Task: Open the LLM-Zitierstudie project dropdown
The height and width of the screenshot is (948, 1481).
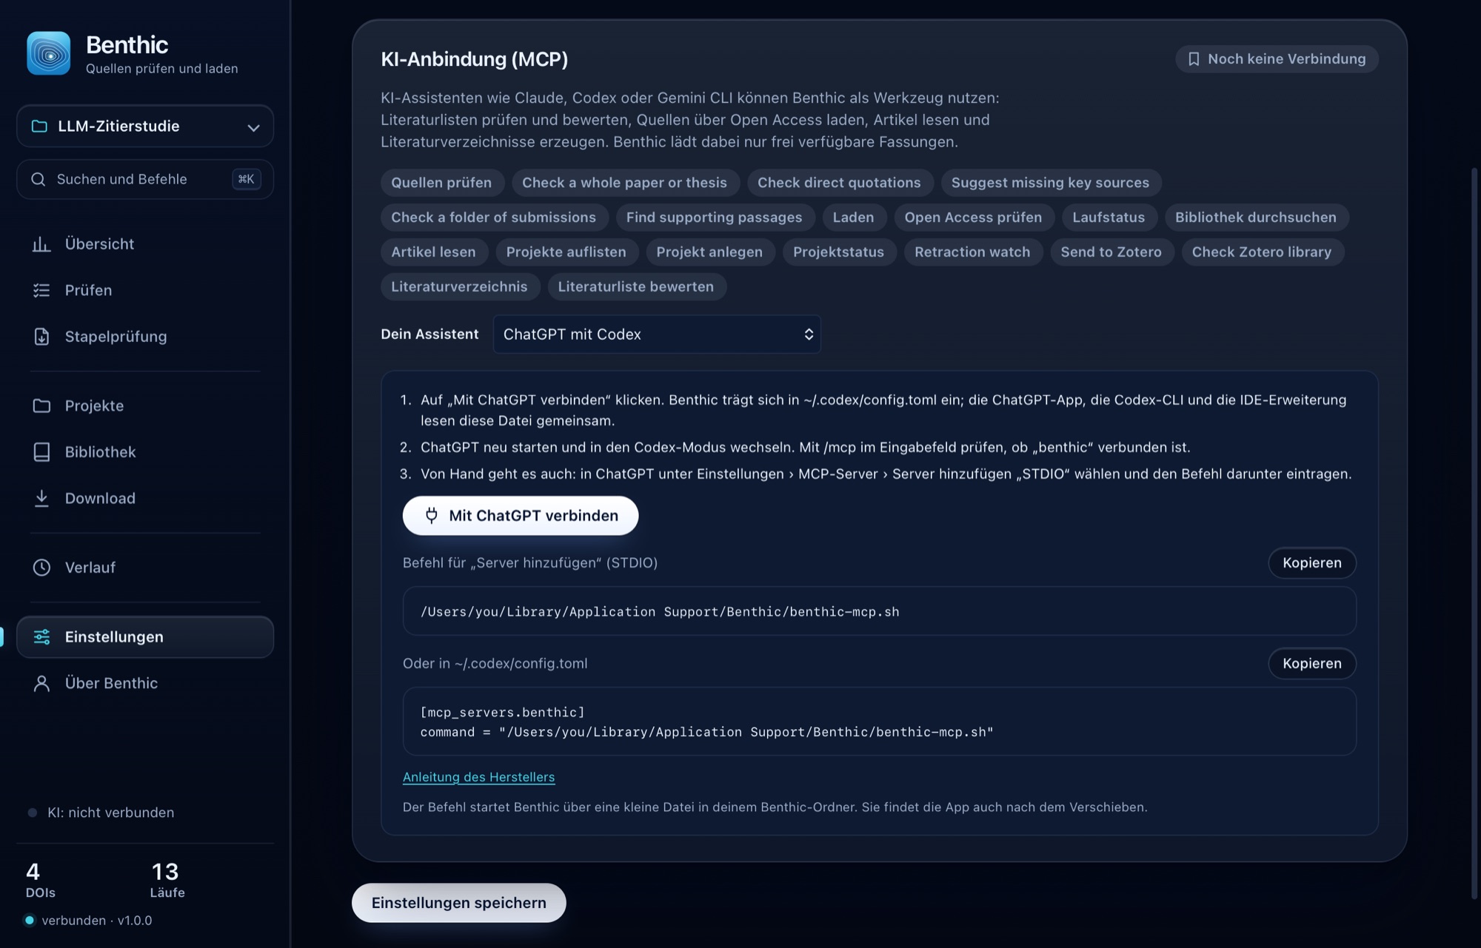Action: pos(145,127)
